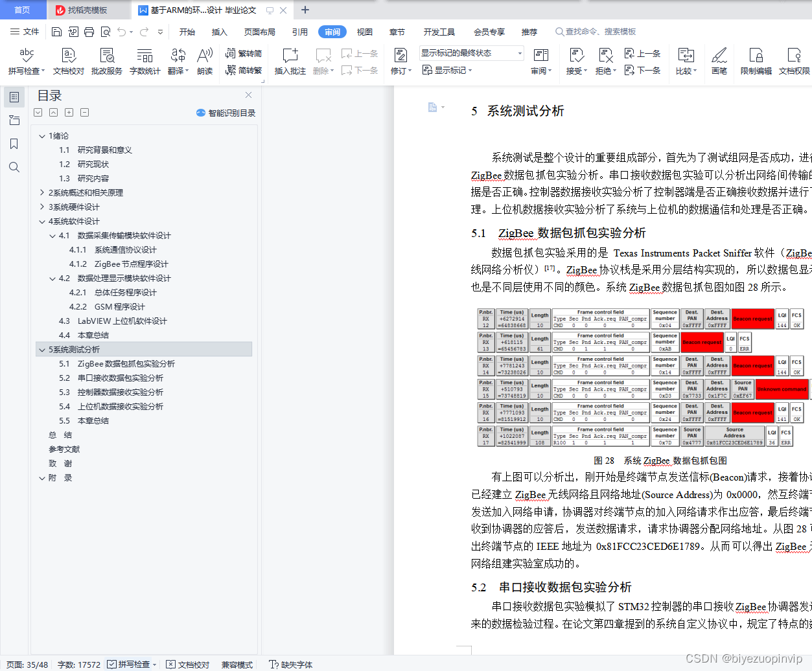Jump to 1.2 研究现状 heading
The width and height of the screenshot is (812, 671).
pyautogui.click(x=84, y=165)
